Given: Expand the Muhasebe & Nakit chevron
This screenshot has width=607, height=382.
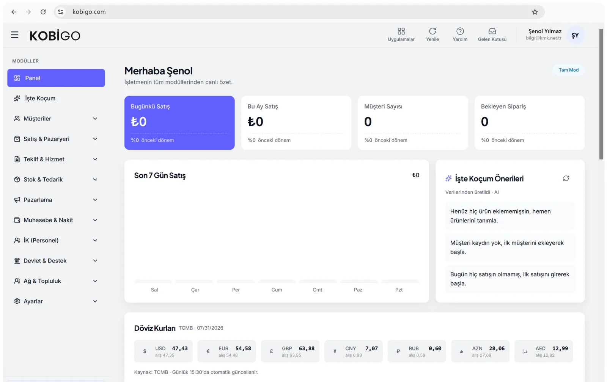Looking at the screenshot, I should 95,220.
